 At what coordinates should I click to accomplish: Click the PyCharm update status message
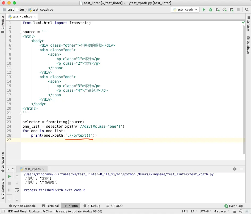[x=55, y=211]
